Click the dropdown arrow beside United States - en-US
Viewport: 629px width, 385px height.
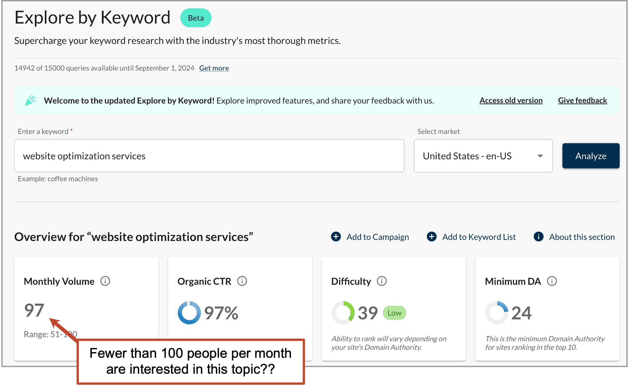click(x=540, y=156)
